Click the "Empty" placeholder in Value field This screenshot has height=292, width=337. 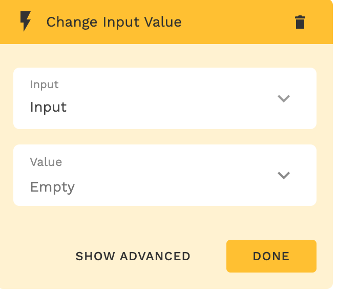pyautogui.click(x=52, y=187)
